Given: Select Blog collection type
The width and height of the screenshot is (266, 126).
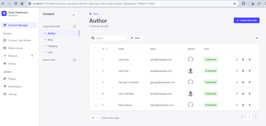Looking at the screenshot, I should point(50,40).
